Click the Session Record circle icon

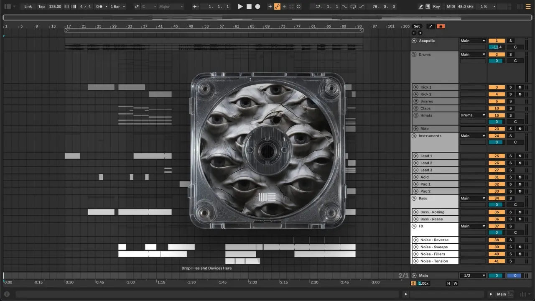pyautogui.click(x=298, y=7)
